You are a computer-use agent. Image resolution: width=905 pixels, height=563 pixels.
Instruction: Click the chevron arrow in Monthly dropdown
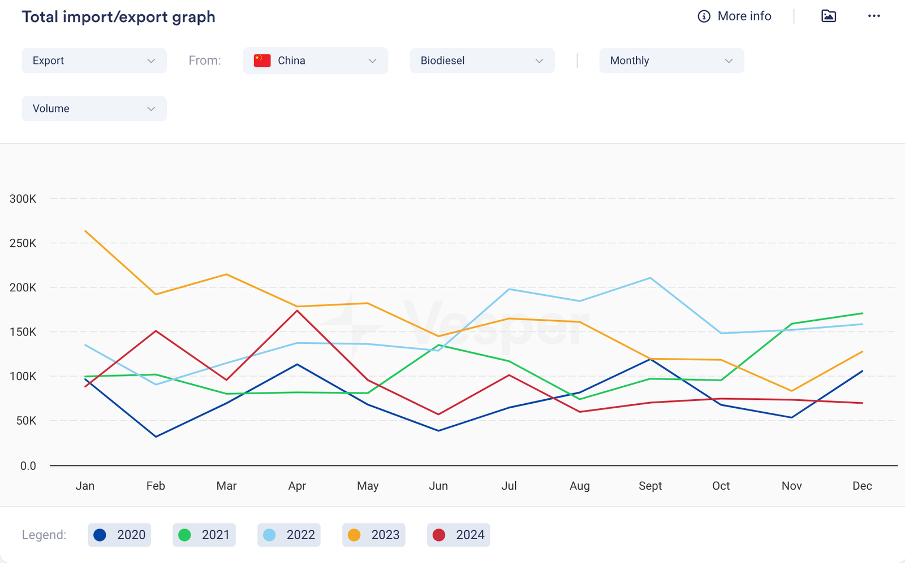click(x=729, y=61)
